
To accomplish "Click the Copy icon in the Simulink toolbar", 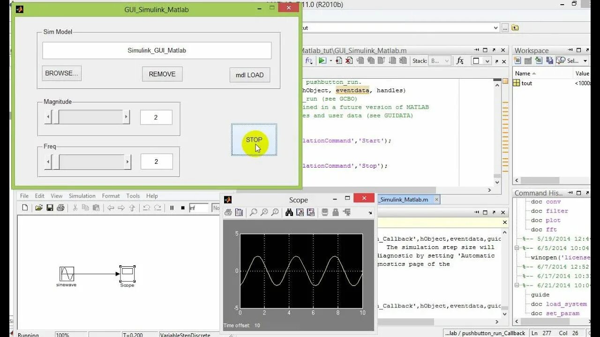I will pos(86,208).
